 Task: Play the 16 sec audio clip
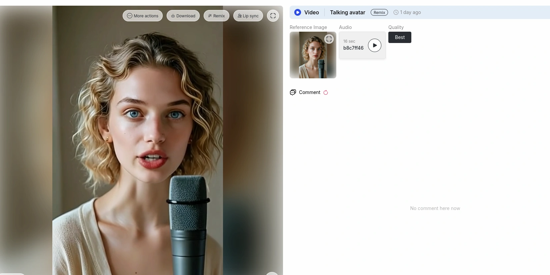point(375,45)
